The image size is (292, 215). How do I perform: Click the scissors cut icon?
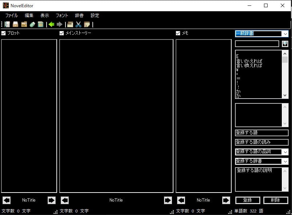78,24
